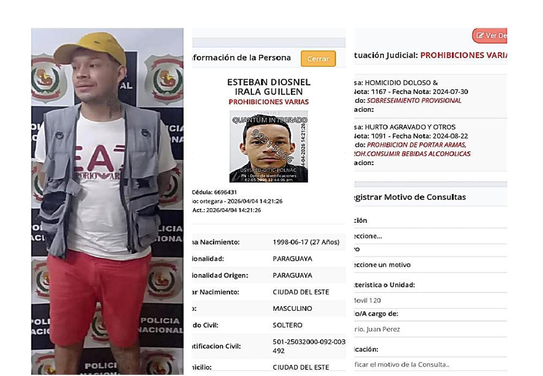Click the motivo de la Consulta text field
The height and width of the screenshot is (376, 543).
click(x=431, y=365)
